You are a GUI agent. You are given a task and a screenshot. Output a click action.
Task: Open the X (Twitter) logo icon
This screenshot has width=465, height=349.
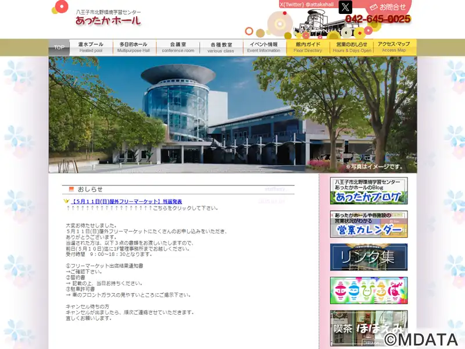click(x=345, y=7)
